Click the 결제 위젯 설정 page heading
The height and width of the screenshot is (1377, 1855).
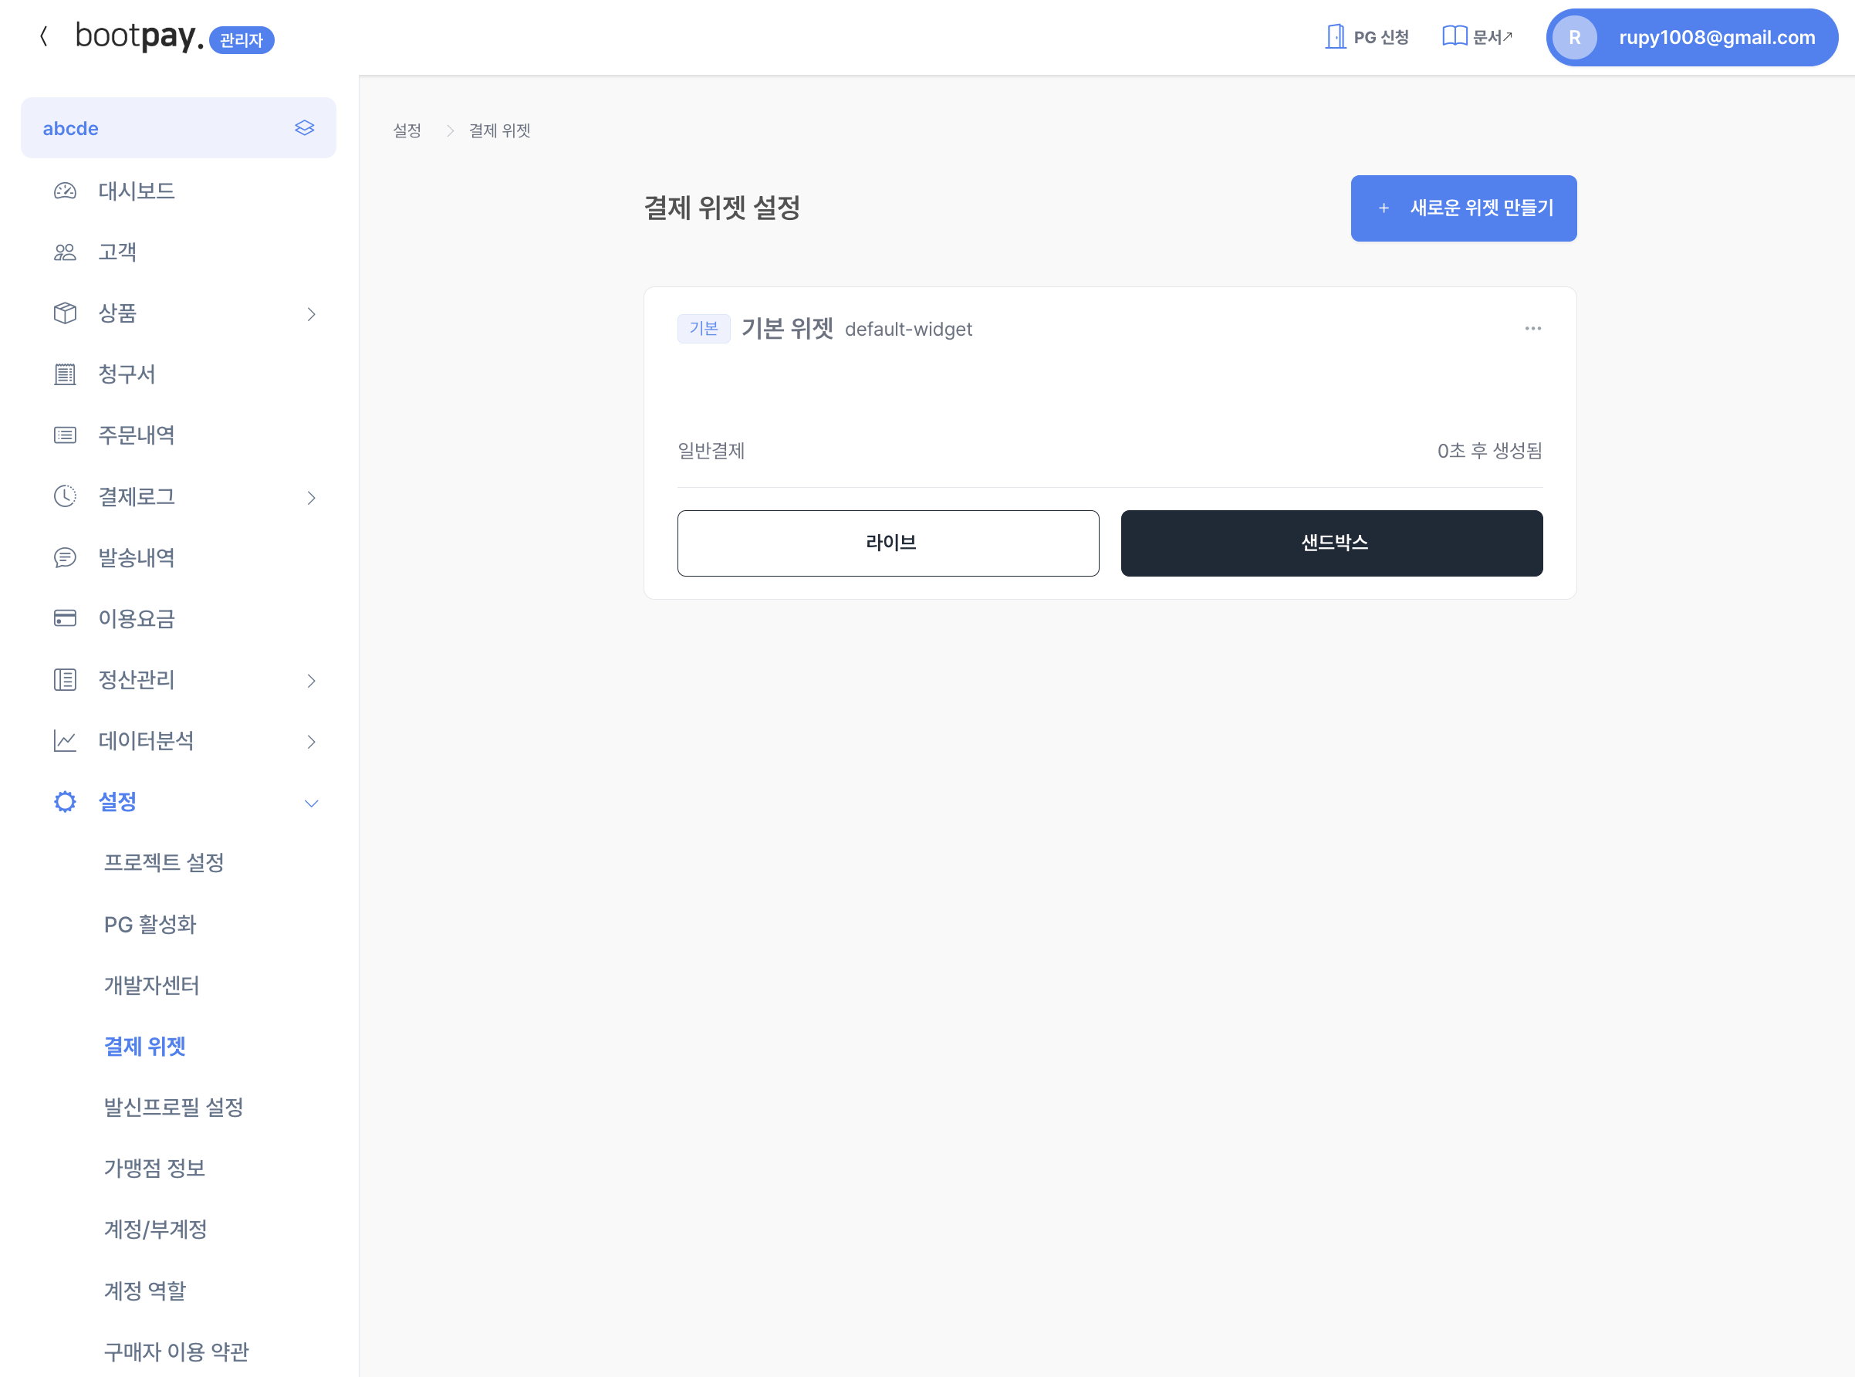click(x=721, y=208)
